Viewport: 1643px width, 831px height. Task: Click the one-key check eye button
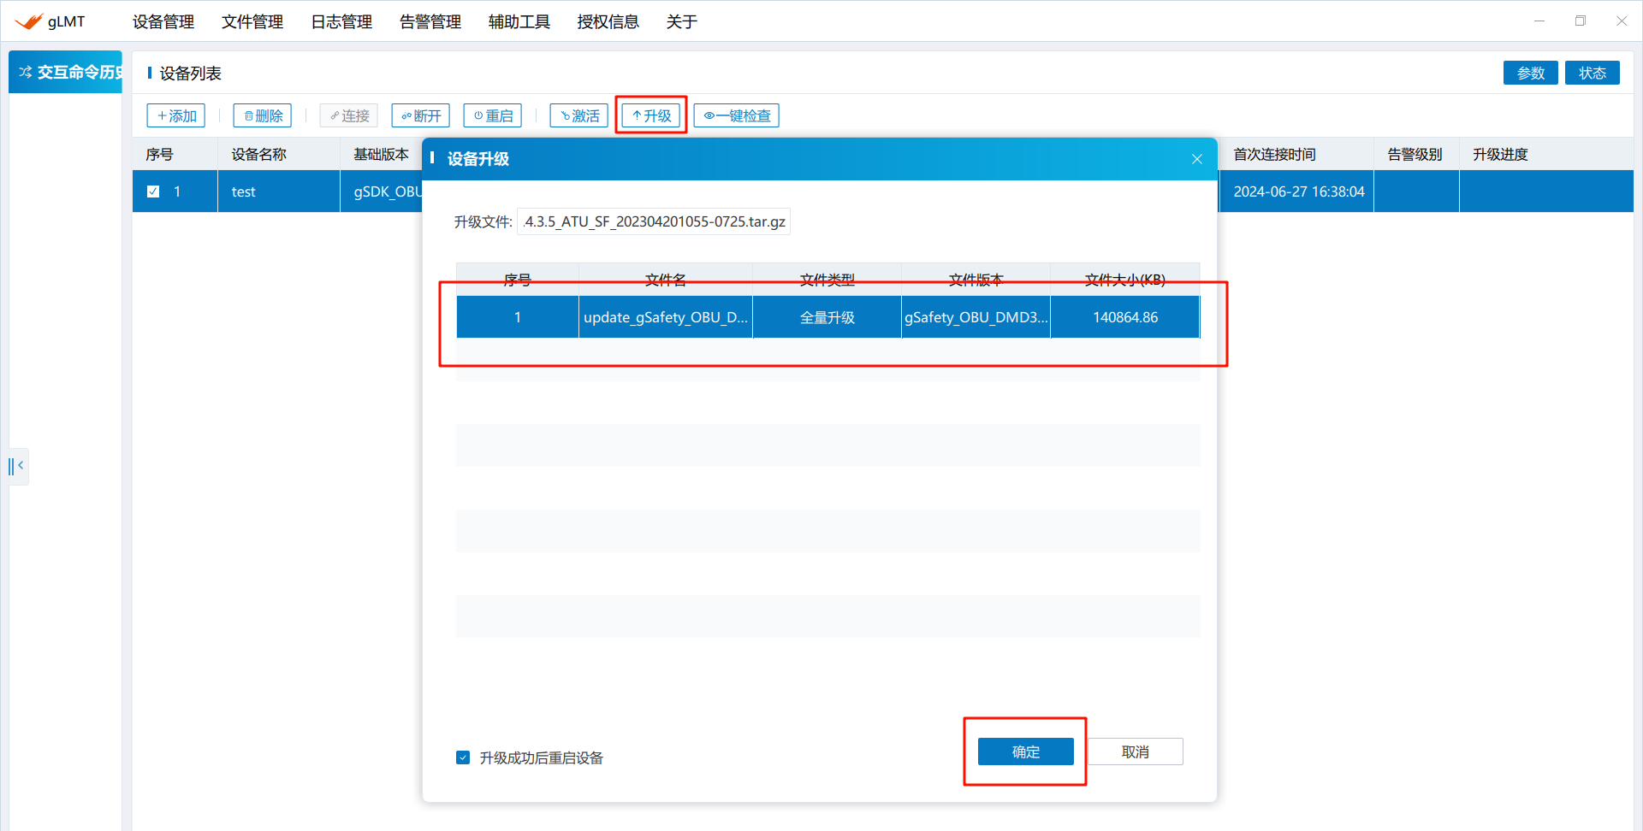point(736,115)
